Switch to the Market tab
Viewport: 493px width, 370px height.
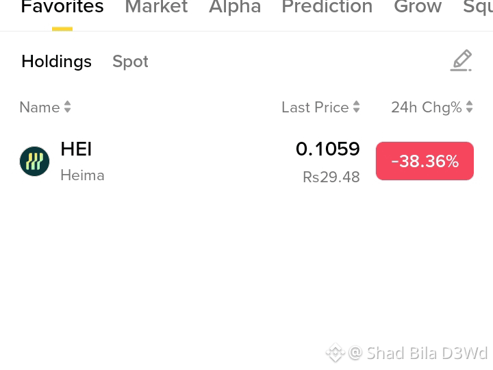[156, 6]
